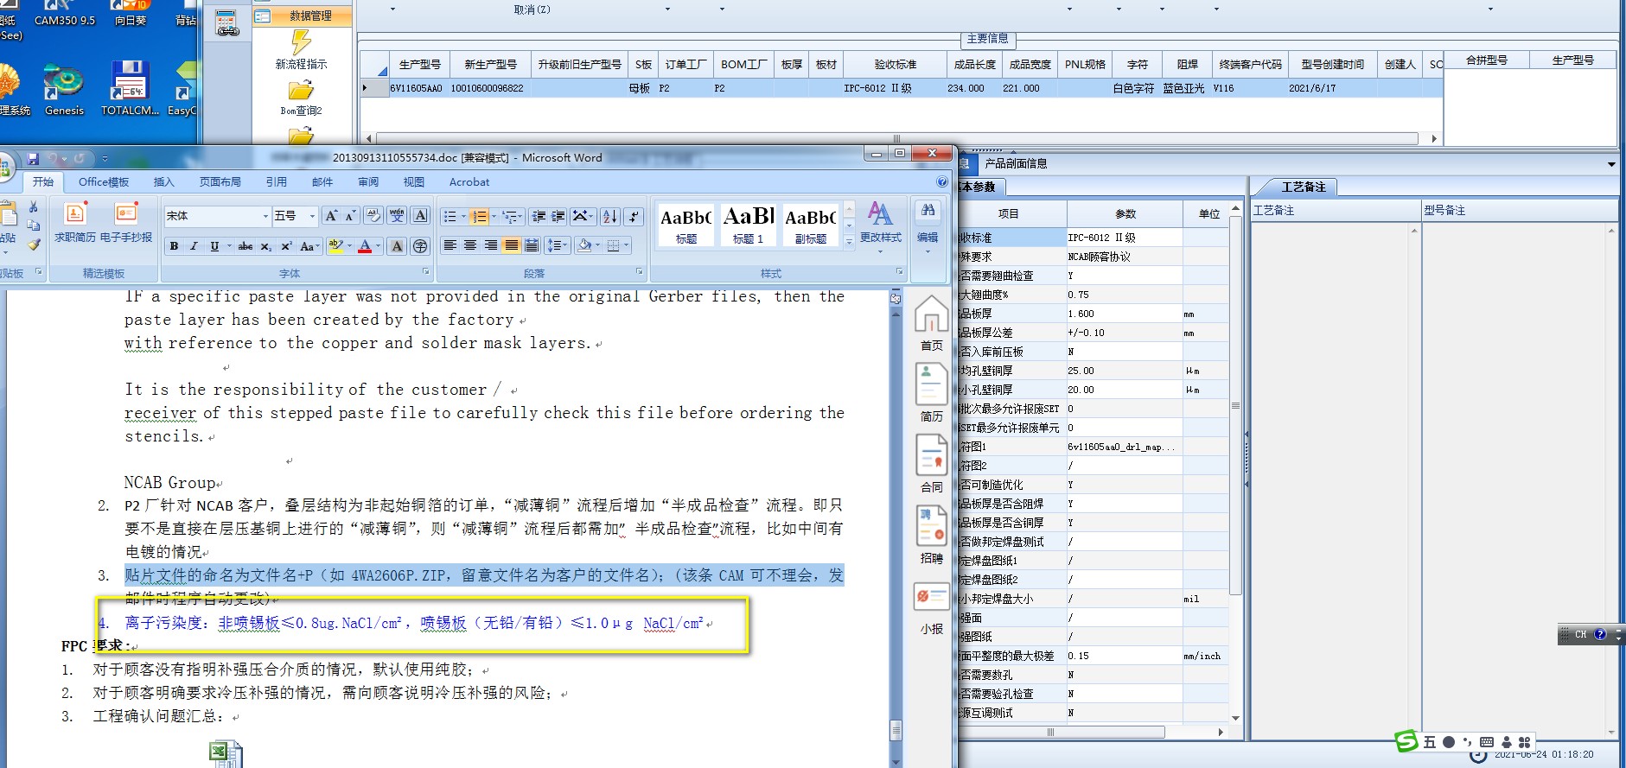Use the Format Painter brush icon

(x=33, y=244)
